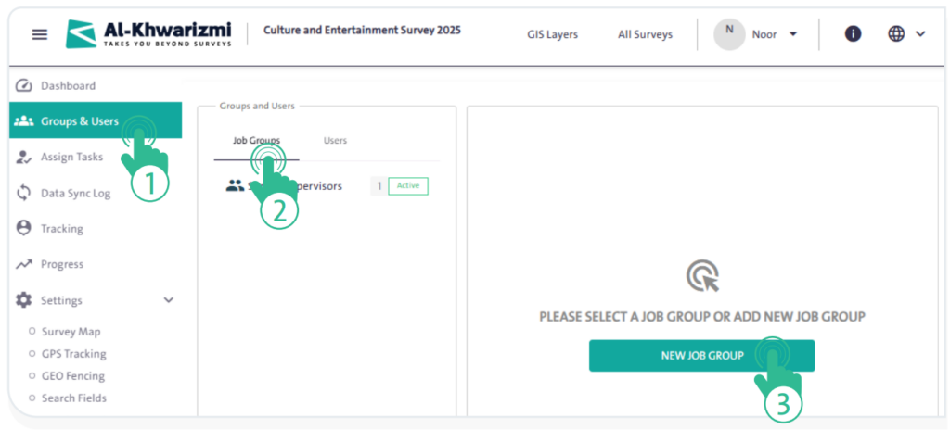
Task: Click the Tracking person-circle icon
Action: click(x=25, y=229)
